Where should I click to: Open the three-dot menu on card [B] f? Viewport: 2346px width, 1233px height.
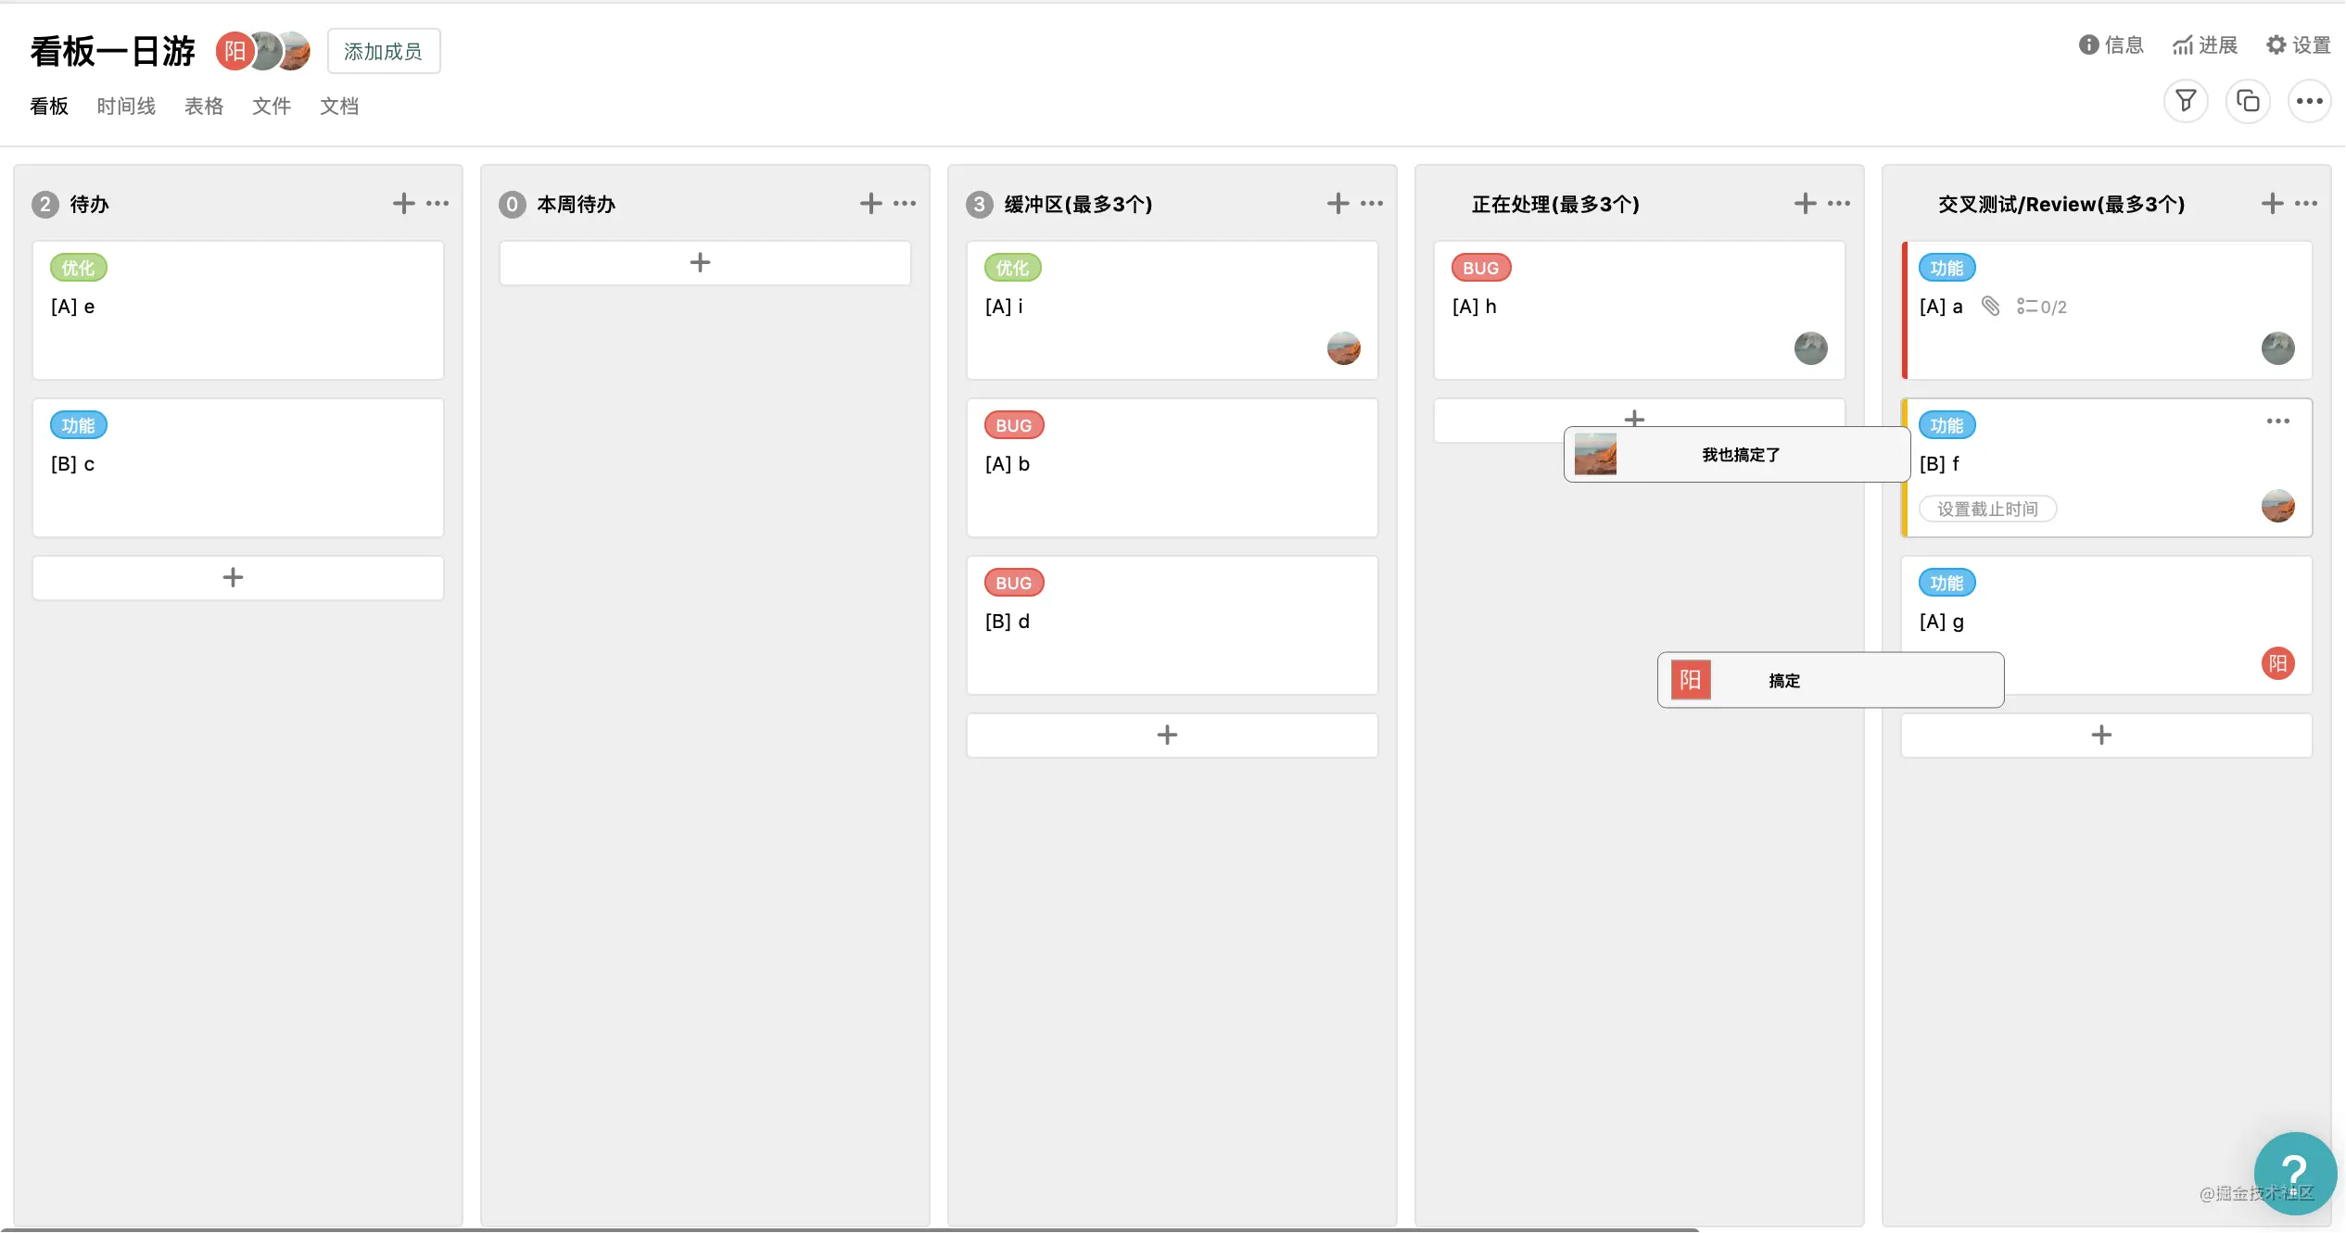pyautogui.click(x=2277, y=421)
